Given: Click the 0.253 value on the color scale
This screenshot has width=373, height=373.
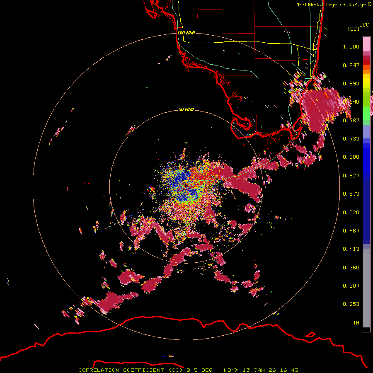Looking at the screenshot, I should click(351, 304).
